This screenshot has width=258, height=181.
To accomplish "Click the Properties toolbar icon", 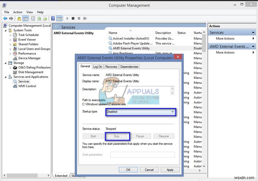I will click(x=33, y=18).
